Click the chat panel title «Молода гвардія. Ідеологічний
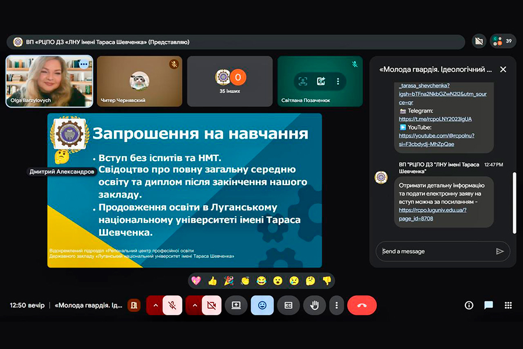This screenshot has height=349, width=523. point(435,69)
